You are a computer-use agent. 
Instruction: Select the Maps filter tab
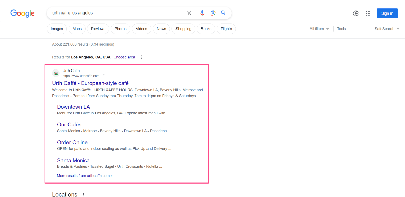[x=77, y=29]
